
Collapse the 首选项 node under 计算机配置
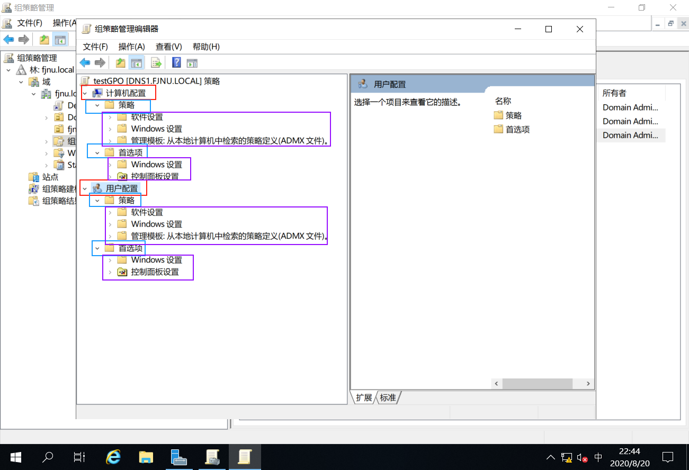pyautogui.click(x=97, y=153)
